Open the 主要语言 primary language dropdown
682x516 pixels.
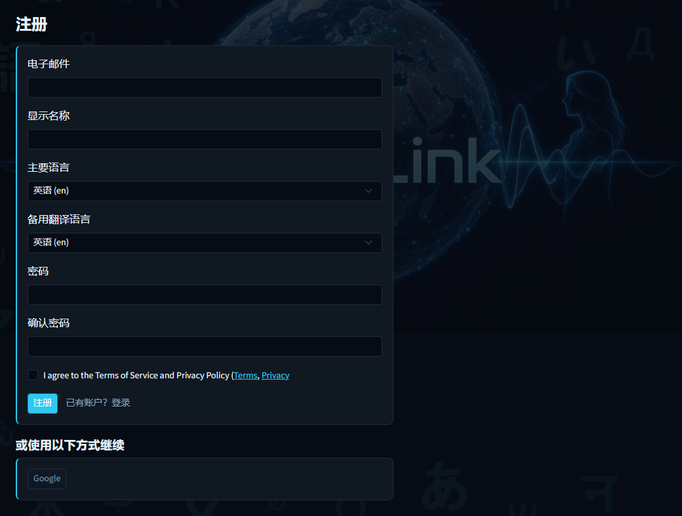point(205,191)
